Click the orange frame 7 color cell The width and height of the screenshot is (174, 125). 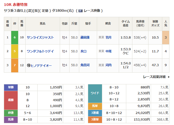[15, 65]
